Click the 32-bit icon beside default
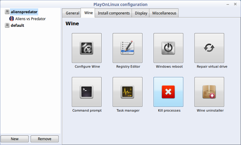Screen dimensions: 241x145 coord(7,25)
